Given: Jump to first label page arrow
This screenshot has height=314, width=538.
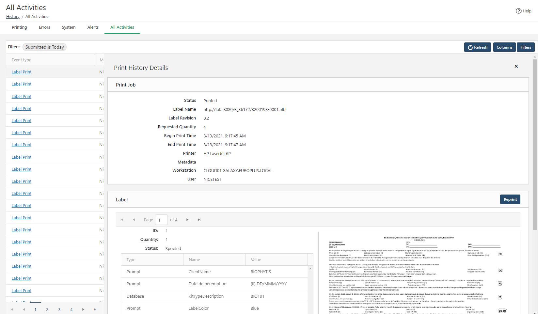Looking at the screenshot, I should click(x=122, y=220).
